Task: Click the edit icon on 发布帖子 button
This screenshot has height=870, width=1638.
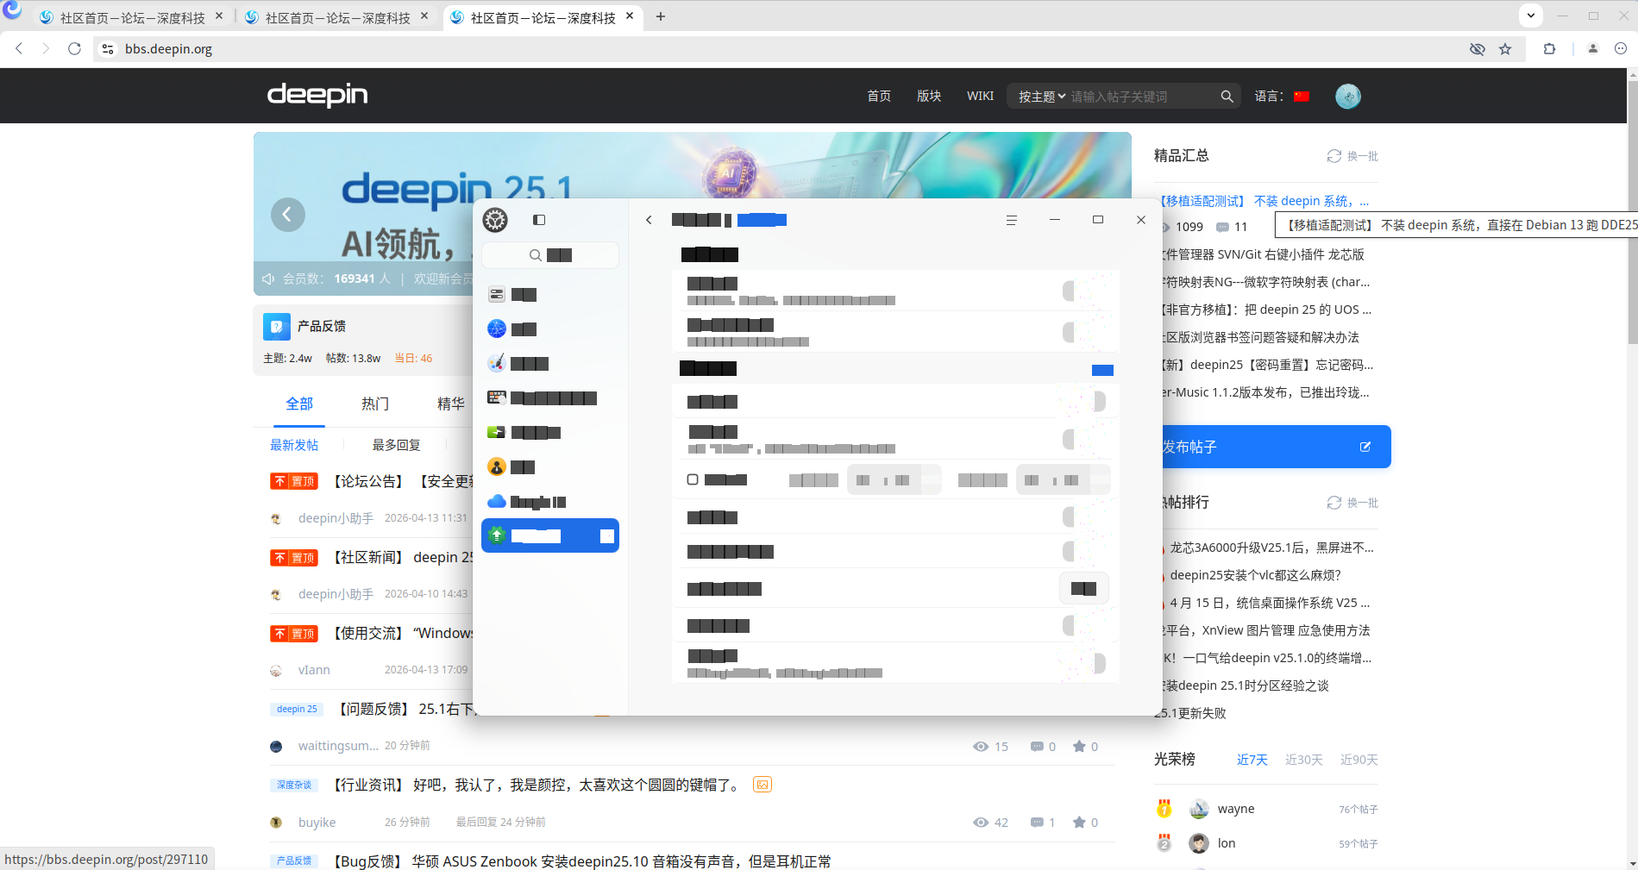Action: click(1365, 447)
